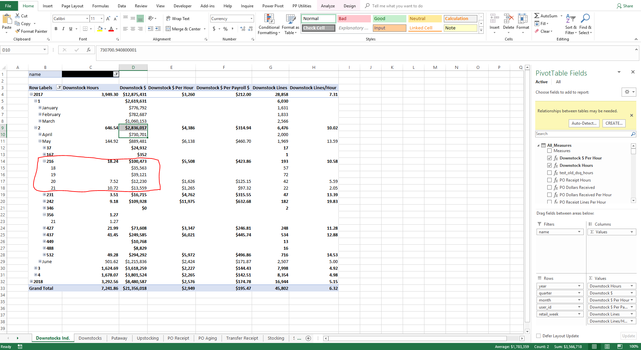Apply the Bad cell style swatch

pos(354,19)
